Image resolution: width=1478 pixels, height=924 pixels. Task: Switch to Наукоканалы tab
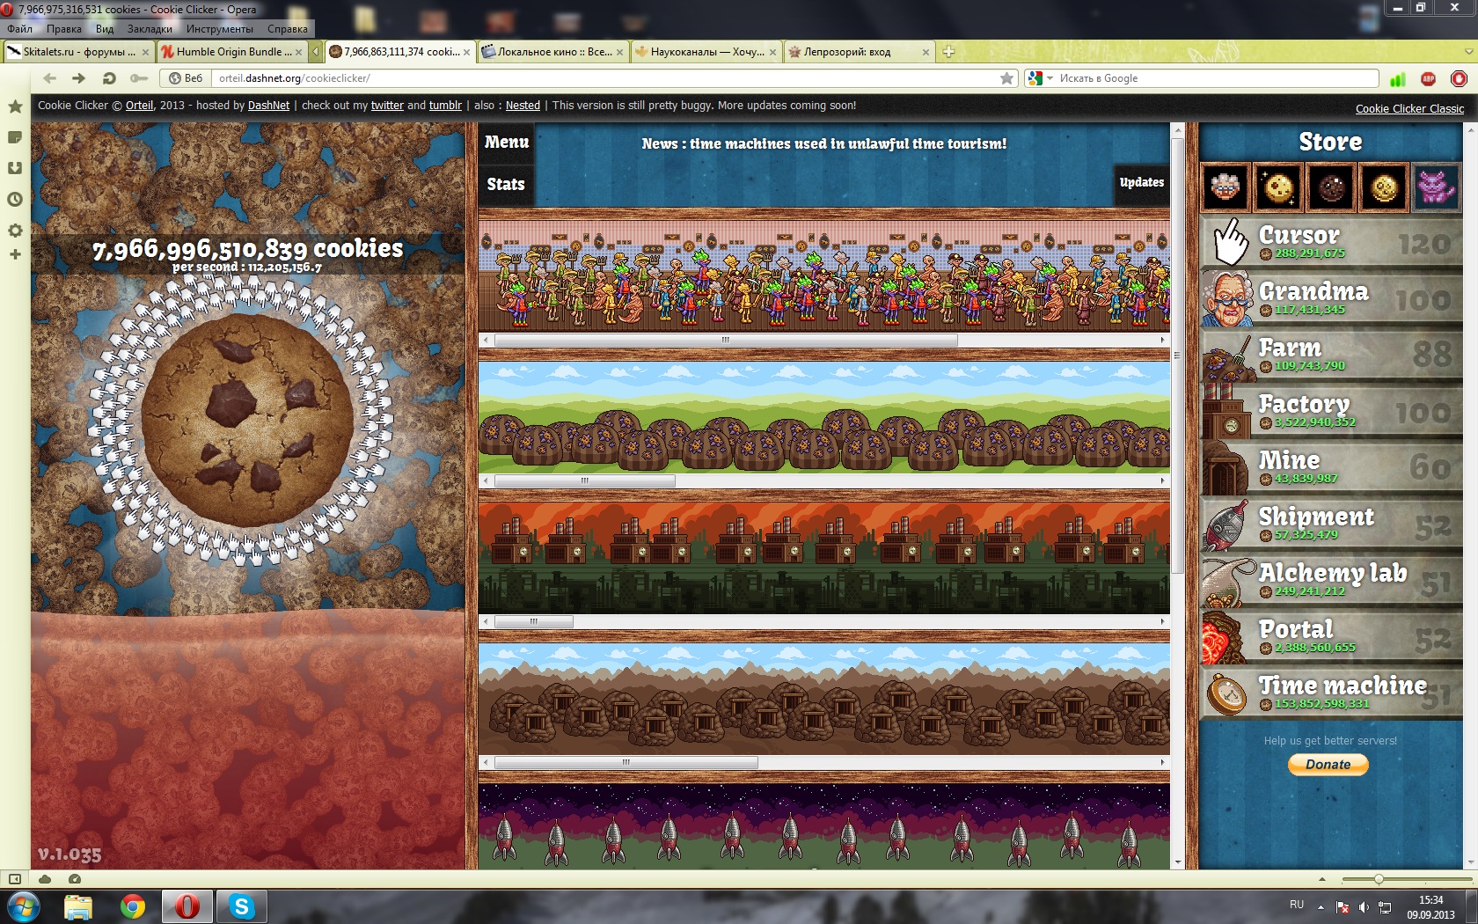click(706, 52)
